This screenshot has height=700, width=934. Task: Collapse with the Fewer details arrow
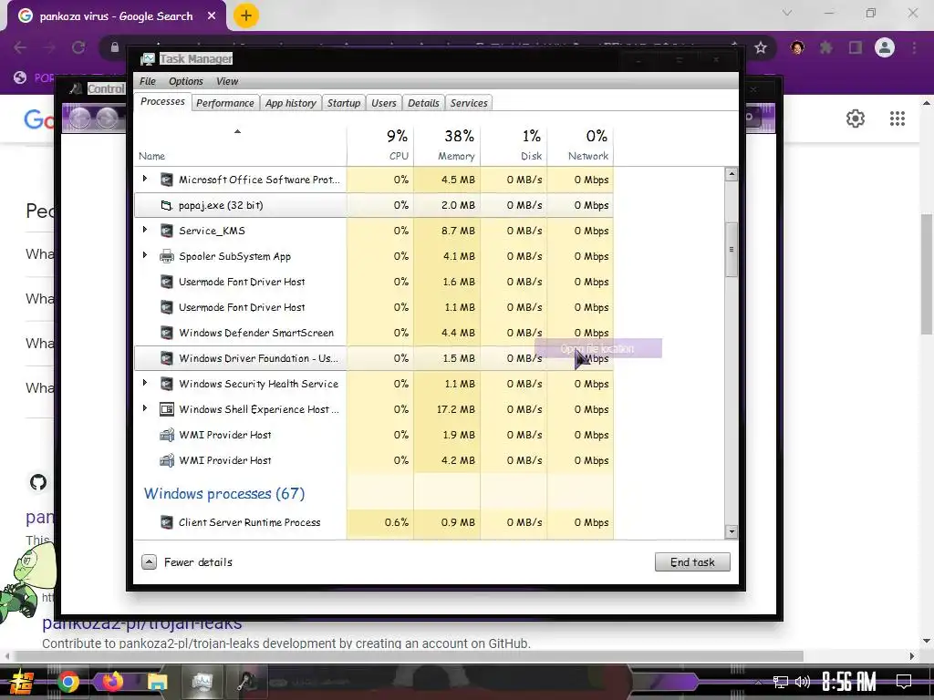click(x=149, y=561)
